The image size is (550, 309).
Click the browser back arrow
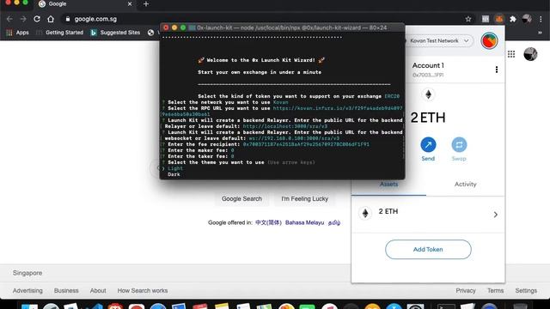pos(9,19)
